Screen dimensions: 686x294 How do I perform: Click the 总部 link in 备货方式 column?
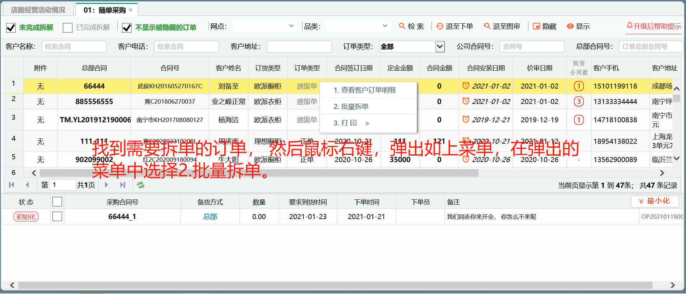[210, 217]
